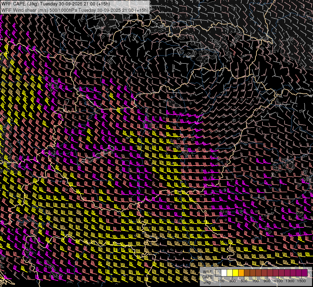Click the WRF text in the legend
This screenshot has height=287, width=313.
[207, 272]
